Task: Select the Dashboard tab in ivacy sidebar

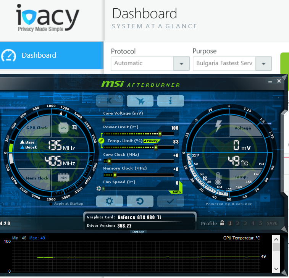Action: (x=52, y=55)
